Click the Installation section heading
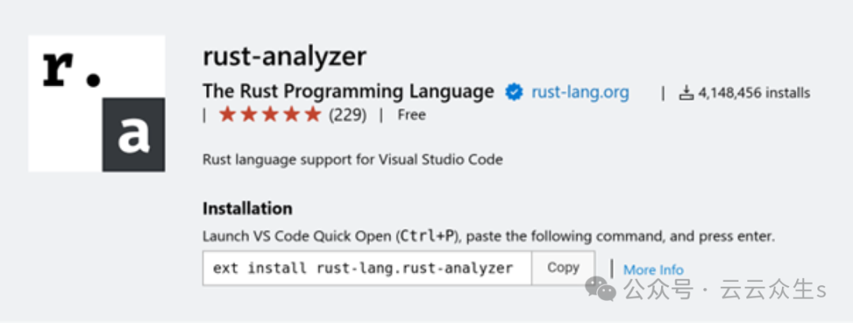The width and height of the screenshot is (853, 323). pyautogui.click(x=247, y=208)
